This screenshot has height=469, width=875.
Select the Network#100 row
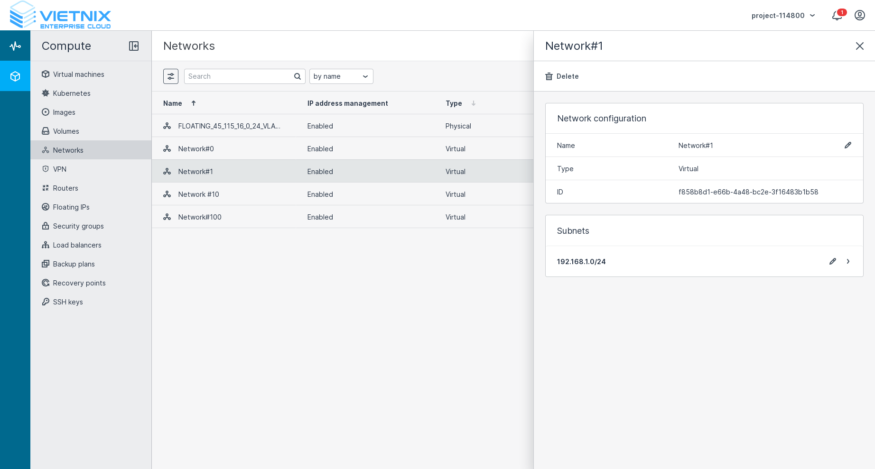pos(200,217)
